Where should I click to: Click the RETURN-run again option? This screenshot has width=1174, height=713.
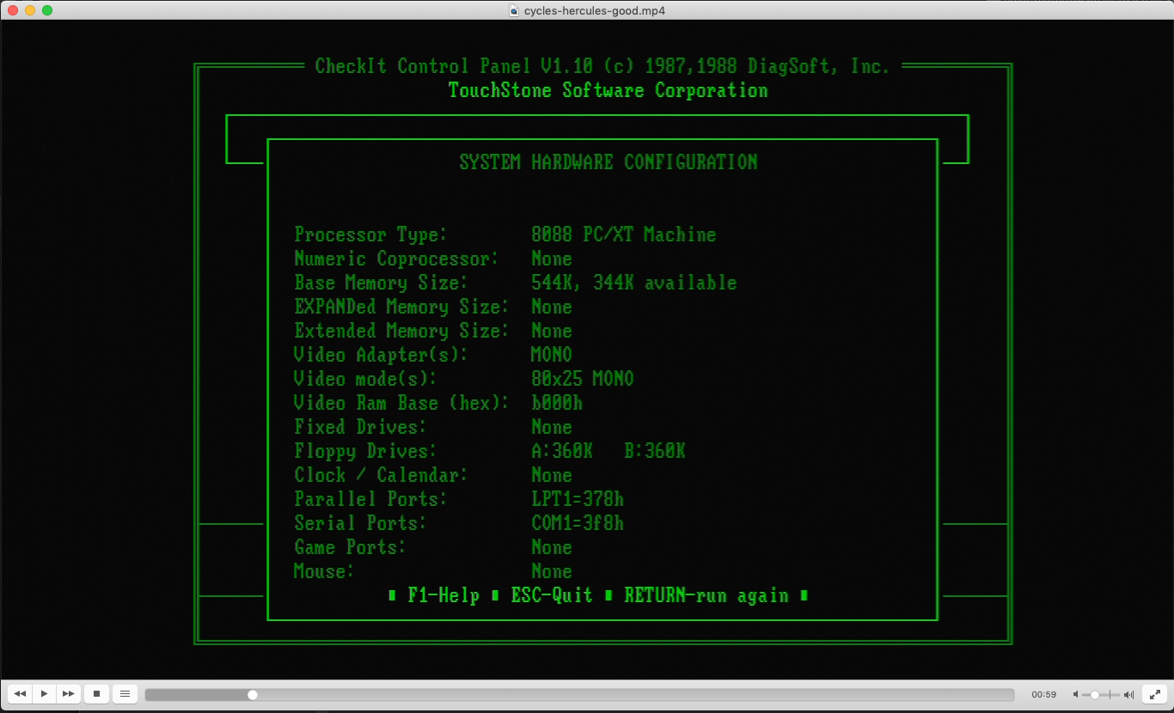(706, 595)
